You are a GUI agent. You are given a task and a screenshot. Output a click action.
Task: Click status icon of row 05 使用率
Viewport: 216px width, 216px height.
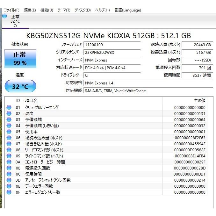tap(9, 132)
